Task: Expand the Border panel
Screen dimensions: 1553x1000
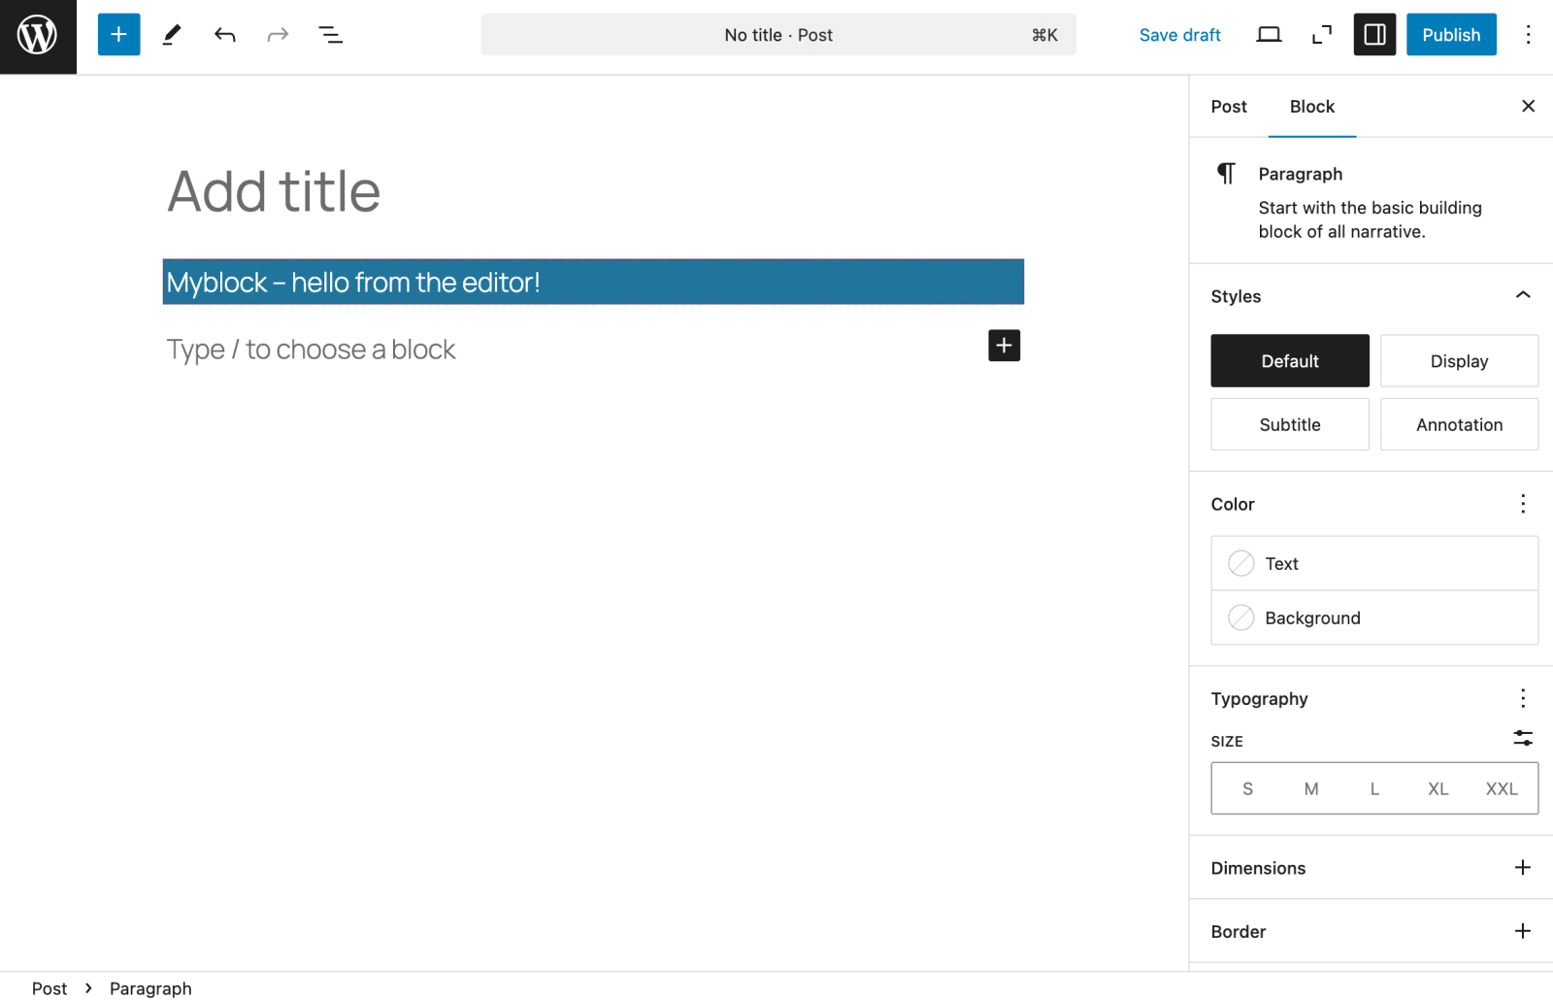Action: point(1374,931)
